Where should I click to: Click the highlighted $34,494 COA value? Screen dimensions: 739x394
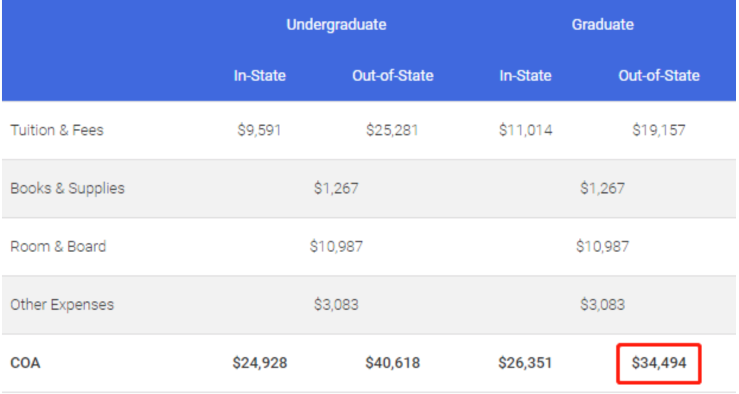coord(659,363)
